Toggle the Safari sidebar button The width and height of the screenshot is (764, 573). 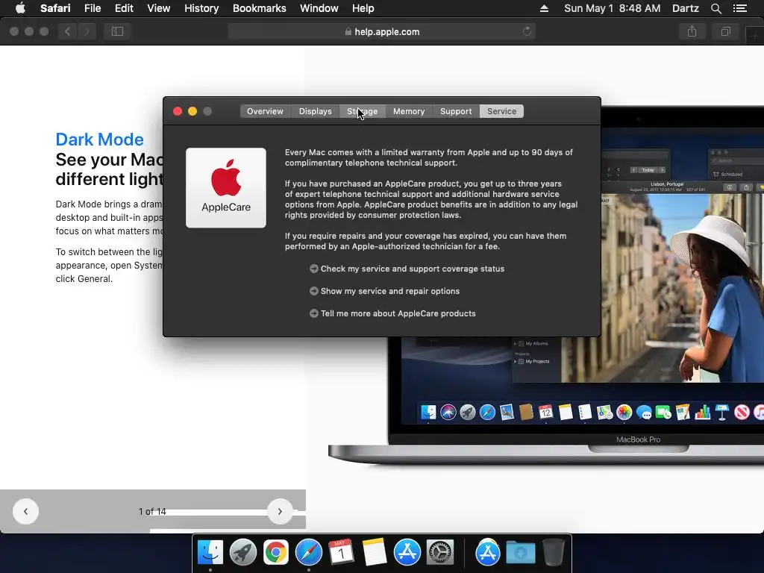[x=117, y=31]
